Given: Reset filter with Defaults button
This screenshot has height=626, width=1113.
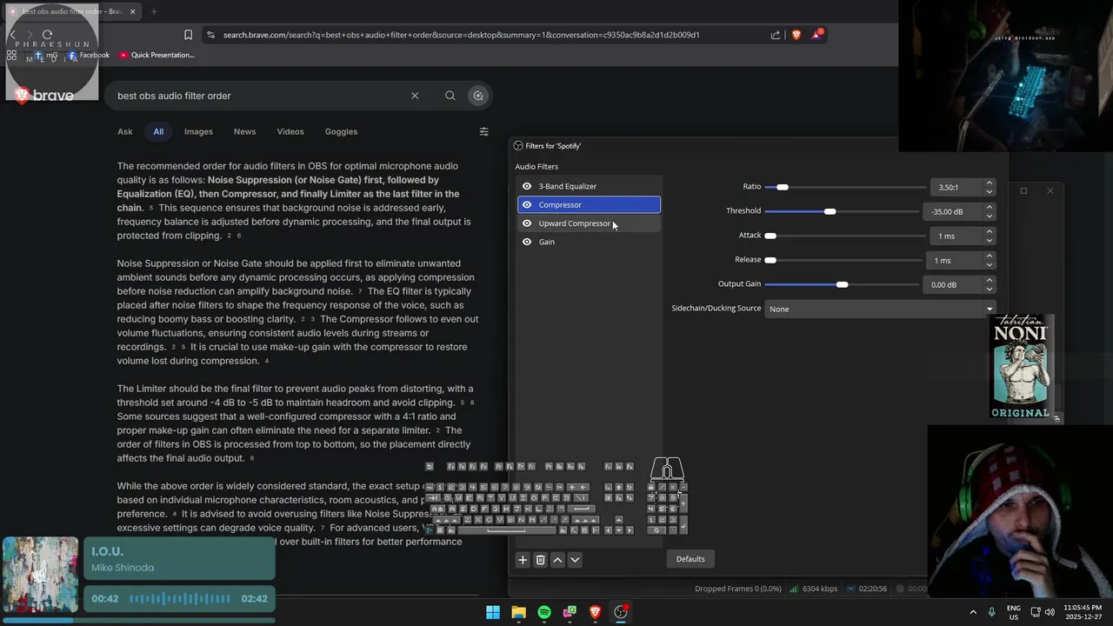Looking at the screenshot, I should tap(690, 559).
